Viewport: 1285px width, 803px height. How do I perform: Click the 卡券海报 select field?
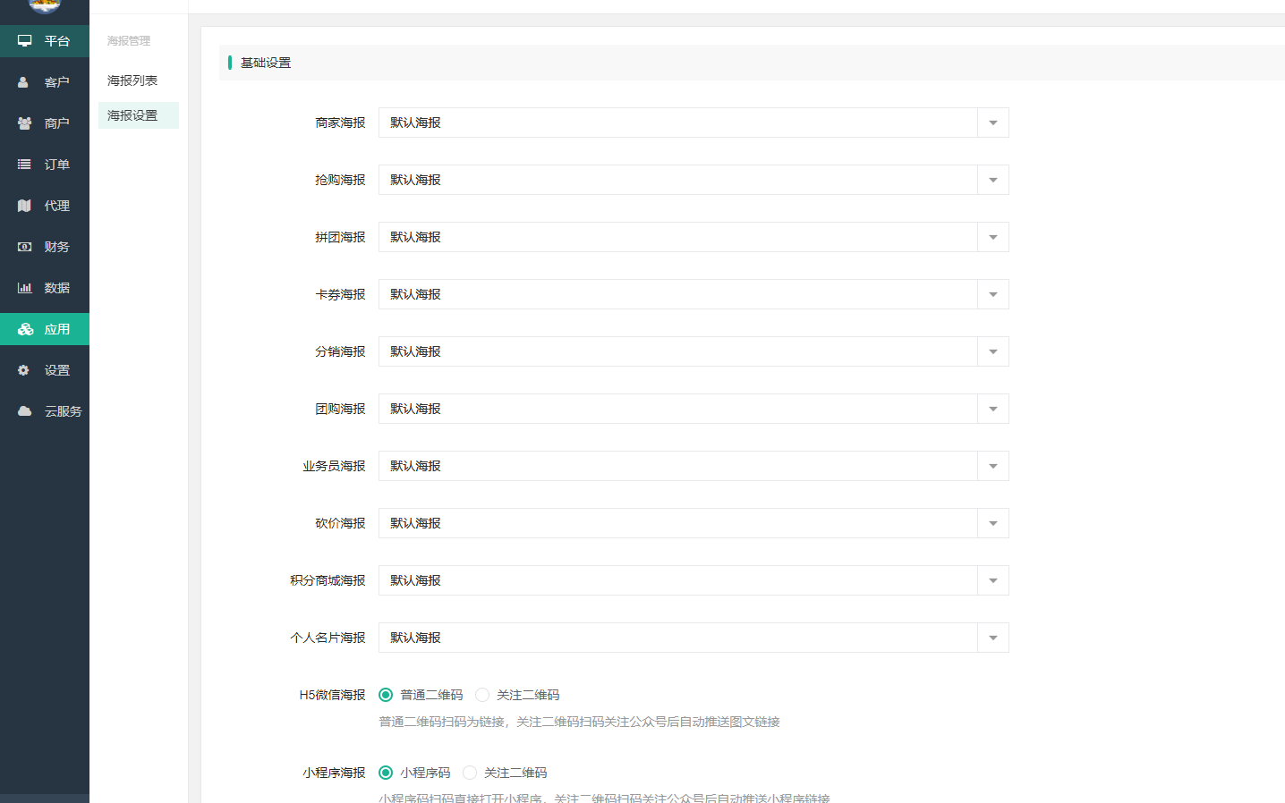[694, 294]
